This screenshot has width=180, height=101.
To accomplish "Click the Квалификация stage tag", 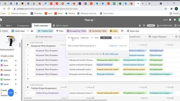I will point(156,50).
